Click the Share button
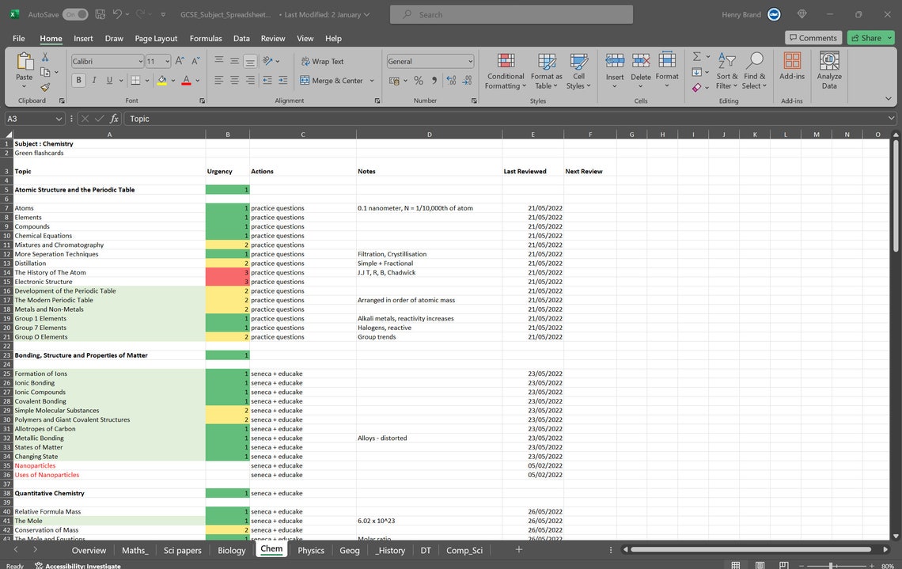This screenshot has height=569, width=902. (870, 37)
